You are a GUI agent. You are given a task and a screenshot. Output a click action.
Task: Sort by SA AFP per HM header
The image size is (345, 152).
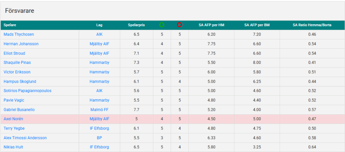[x=211, y=25]
